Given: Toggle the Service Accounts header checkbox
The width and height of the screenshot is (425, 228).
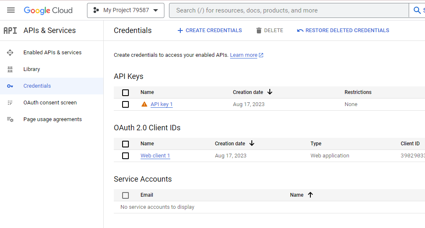Looking at the screenshot, I should (125, 195).
